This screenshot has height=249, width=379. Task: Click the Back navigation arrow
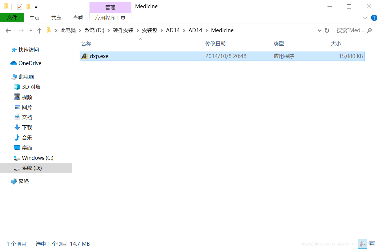8,30
